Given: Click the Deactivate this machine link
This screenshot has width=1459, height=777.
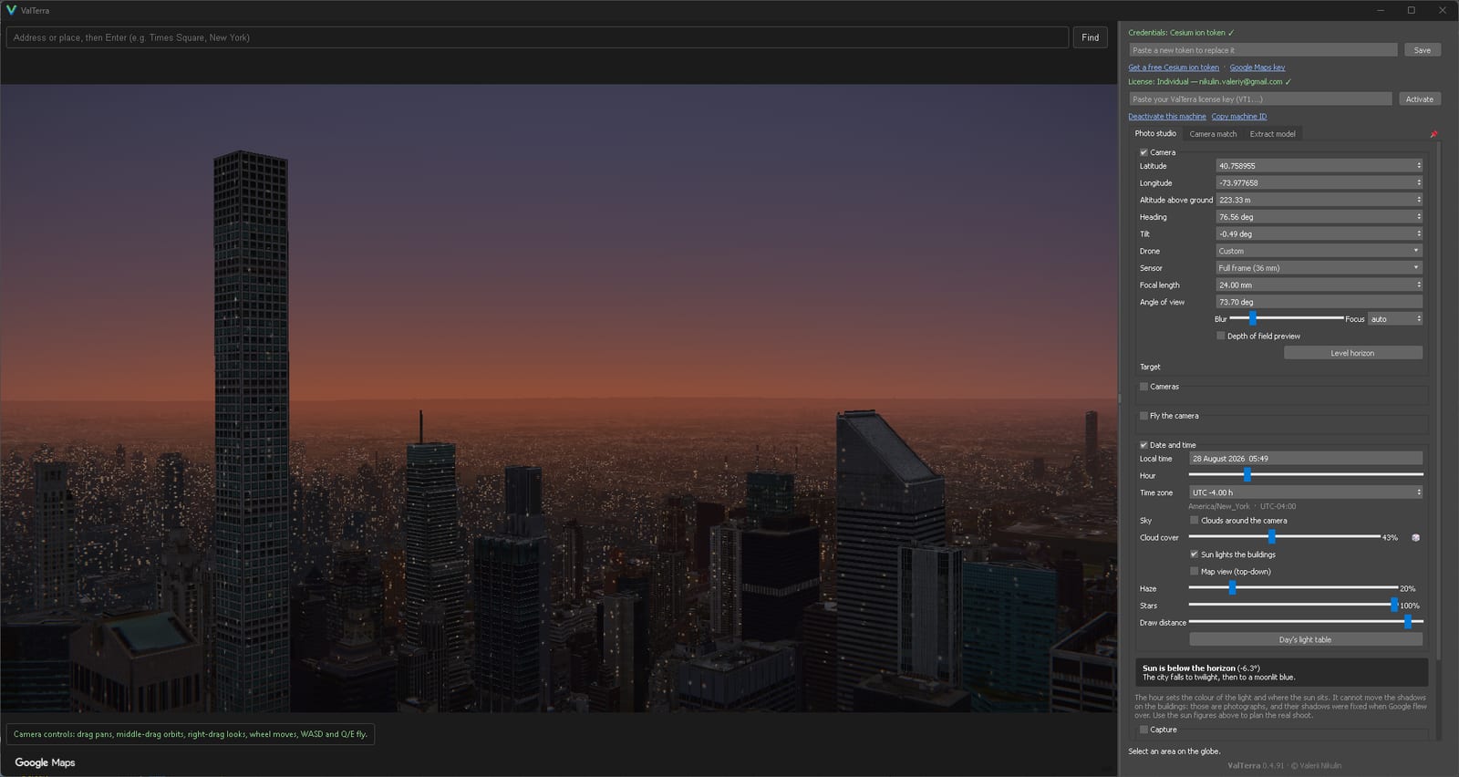Looking at the screenshot, I should [x=1167, y=117].
